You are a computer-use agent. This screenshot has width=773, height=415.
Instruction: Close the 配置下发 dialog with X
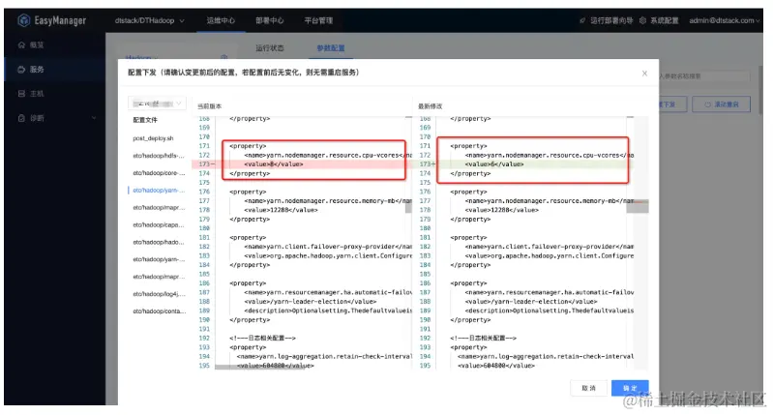(644, 74)
